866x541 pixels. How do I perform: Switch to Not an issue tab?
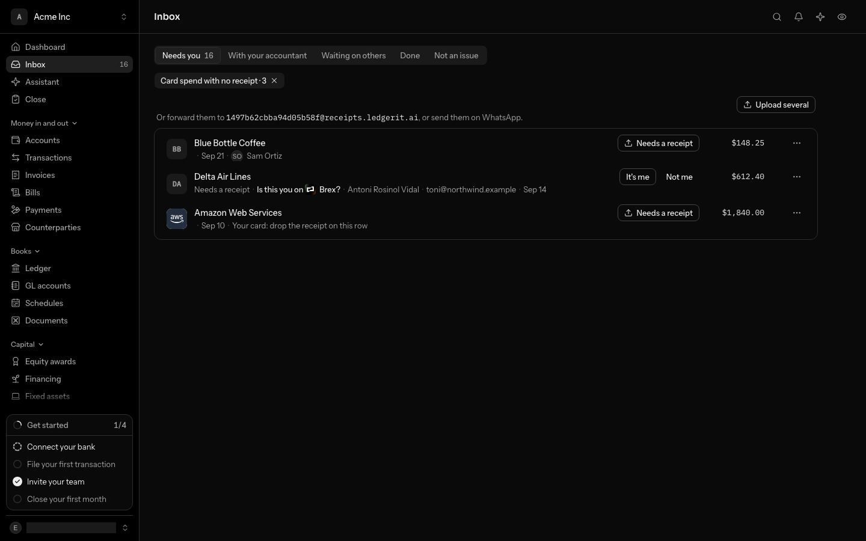pos(456,55)
